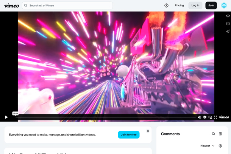This screenshot has width=231, height=154.
Task: Click the Join button
Action: pyautogui.click(x=211, y=5)
